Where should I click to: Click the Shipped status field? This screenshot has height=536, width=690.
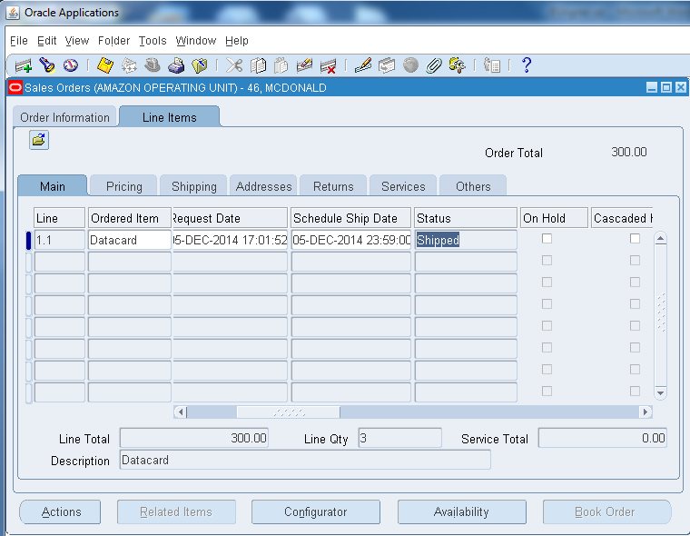[466, 240]
